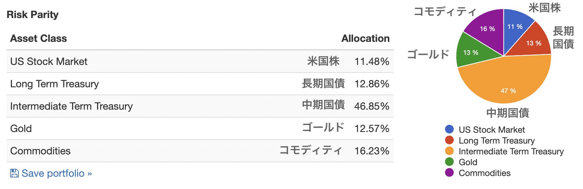Click the orange Intermediate Term Treasury legend dot
Screen dimensions: 583x189
(x=449, y=151)
